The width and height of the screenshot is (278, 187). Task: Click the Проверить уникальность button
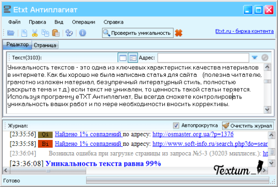[x=138, y=33]
